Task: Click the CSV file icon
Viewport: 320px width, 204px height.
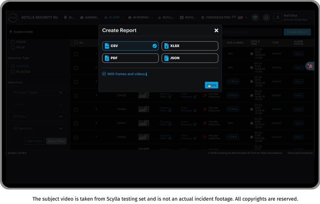Action: (x=107, y=46)
